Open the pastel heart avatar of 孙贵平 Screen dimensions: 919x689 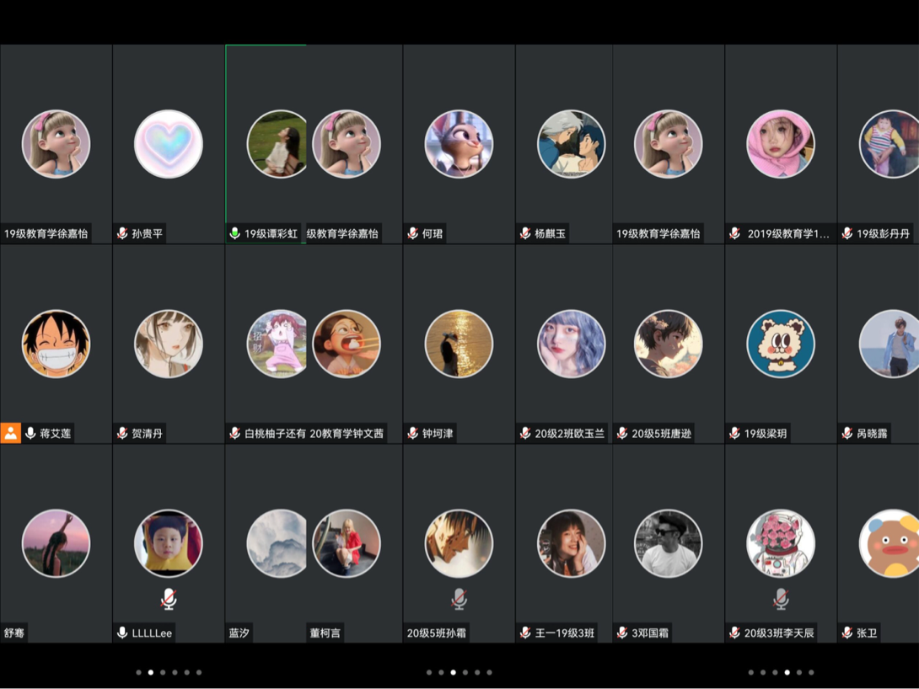169,144
